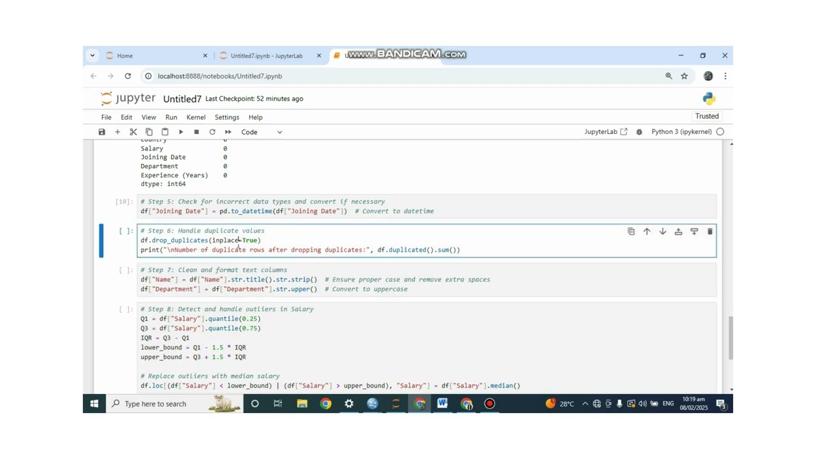This screenshot has height=459, width=816.
Task: Insert cell above Step 6 cell
Action: 678,232
